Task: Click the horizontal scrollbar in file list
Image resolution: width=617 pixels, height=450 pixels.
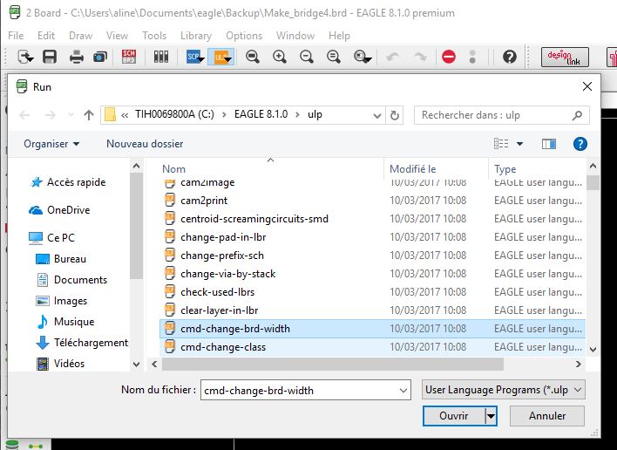Action: pyautogui.click(x=333, y=365)
